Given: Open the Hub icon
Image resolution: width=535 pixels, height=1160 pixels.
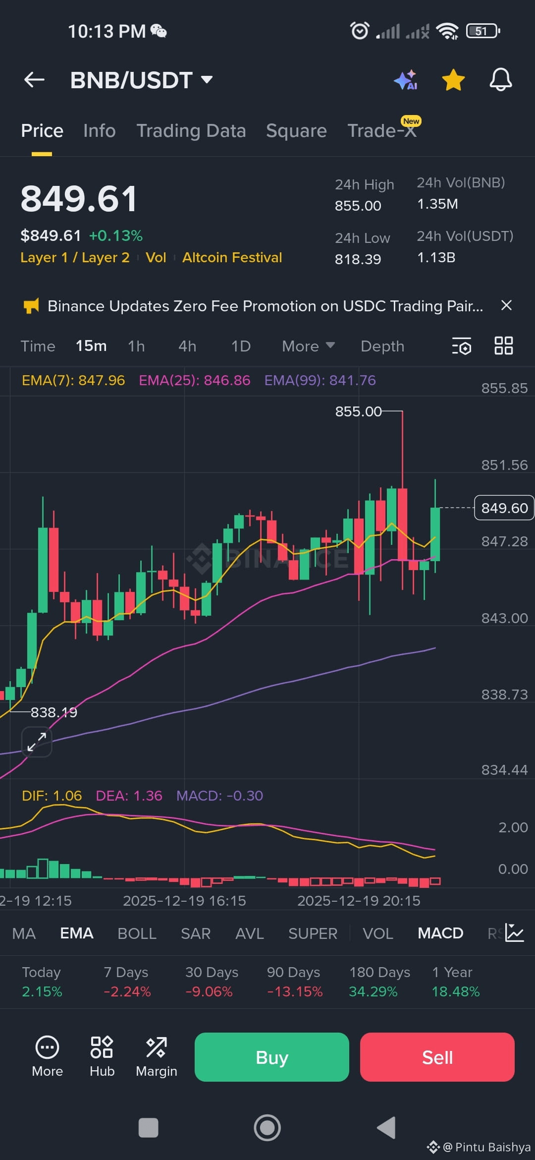Looking at the screenshot, I should pos(102,1057).
